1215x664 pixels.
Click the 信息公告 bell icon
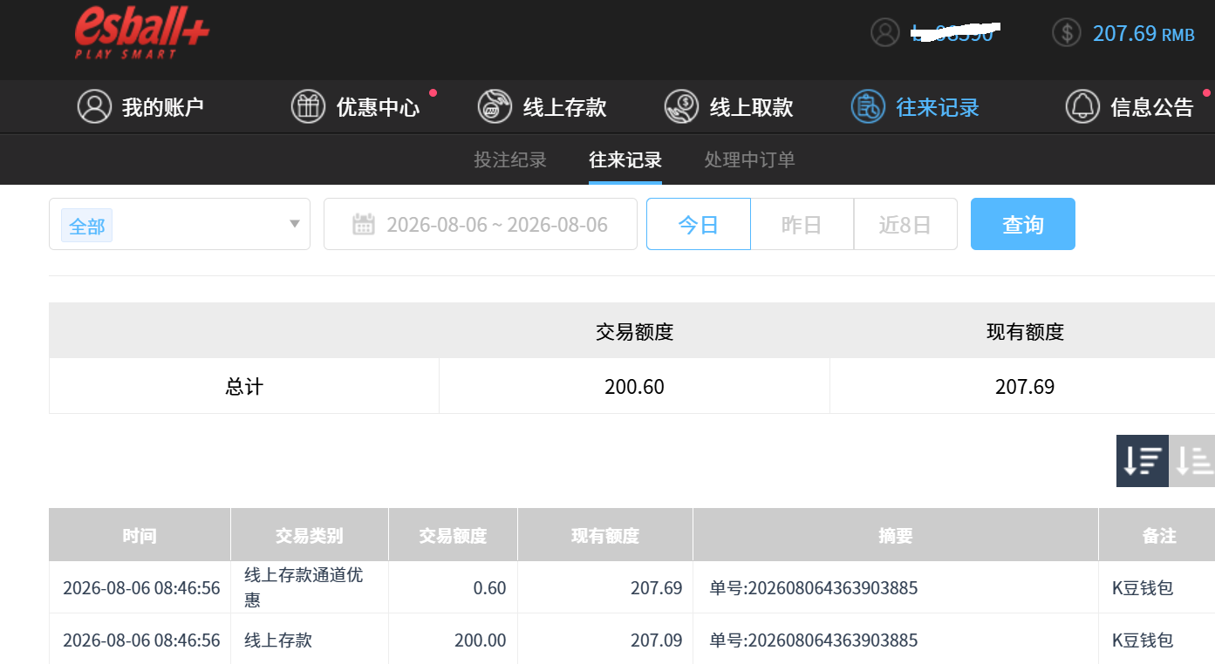(1082, 106)
